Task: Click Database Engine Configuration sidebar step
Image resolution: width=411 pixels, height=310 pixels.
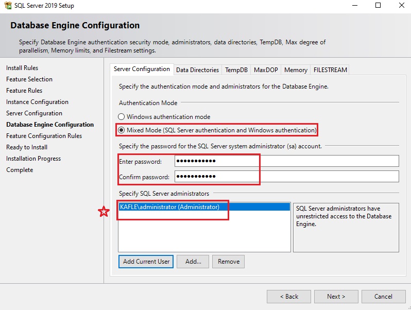Action: pyautogui.click(x=50, y=125)
